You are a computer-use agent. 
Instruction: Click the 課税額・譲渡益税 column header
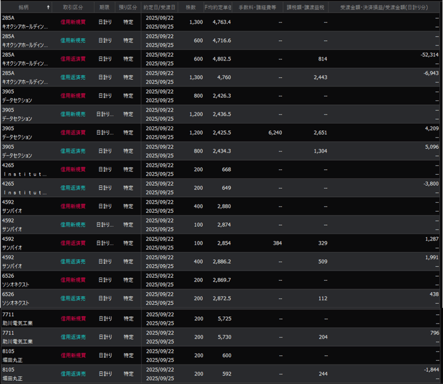click(x=306, y=7)
